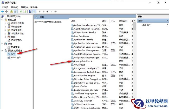Select Application Identity service
The height and width of the screenshot is (109, 169).
coord(102,40)
